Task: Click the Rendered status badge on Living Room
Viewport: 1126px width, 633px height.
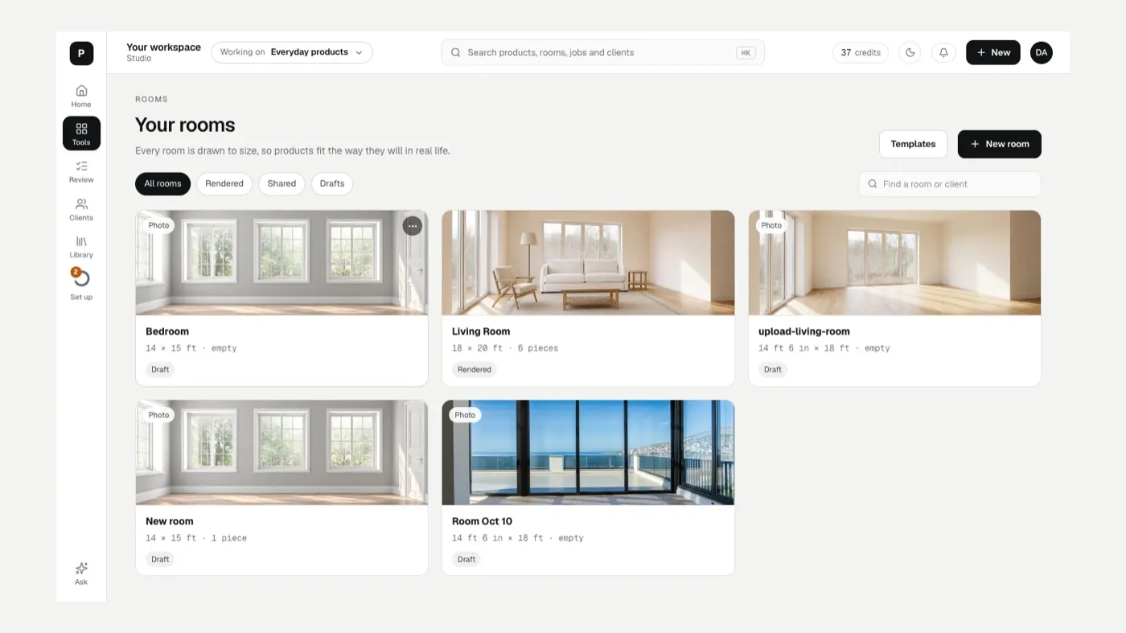Action: [475, 369]
